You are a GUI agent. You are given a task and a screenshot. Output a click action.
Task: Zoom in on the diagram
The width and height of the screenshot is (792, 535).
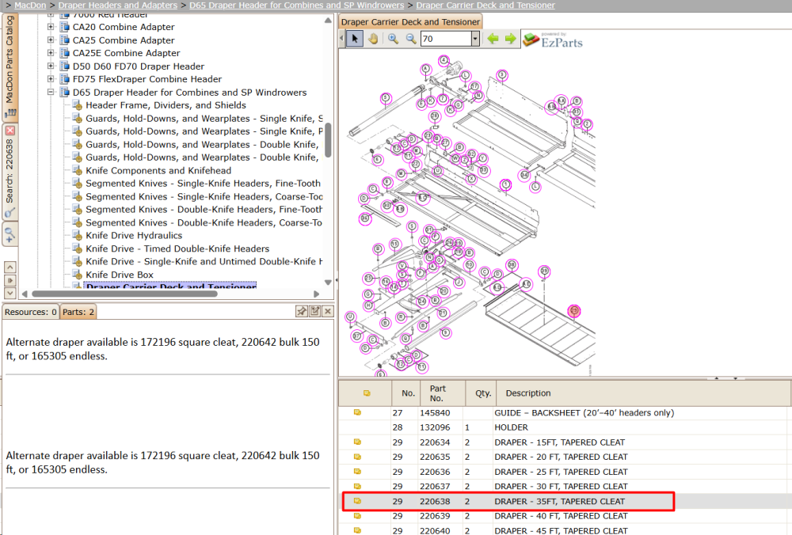(x=393, y=39)
